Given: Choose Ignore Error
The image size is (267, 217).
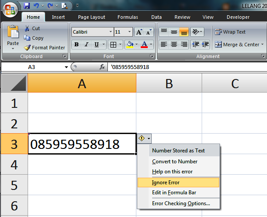Looking at the screenshot, I should (178, 183).
